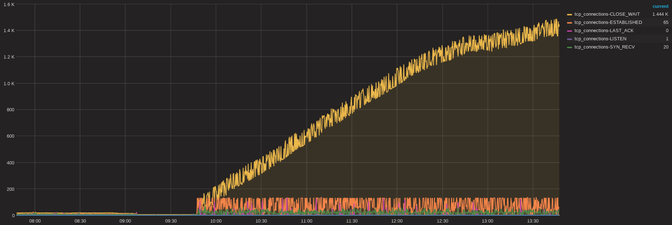Image resolution: width=672 pixels, height=225 pixels.
Task: Click the 10:00 time axis label
Action: [216, 221]
